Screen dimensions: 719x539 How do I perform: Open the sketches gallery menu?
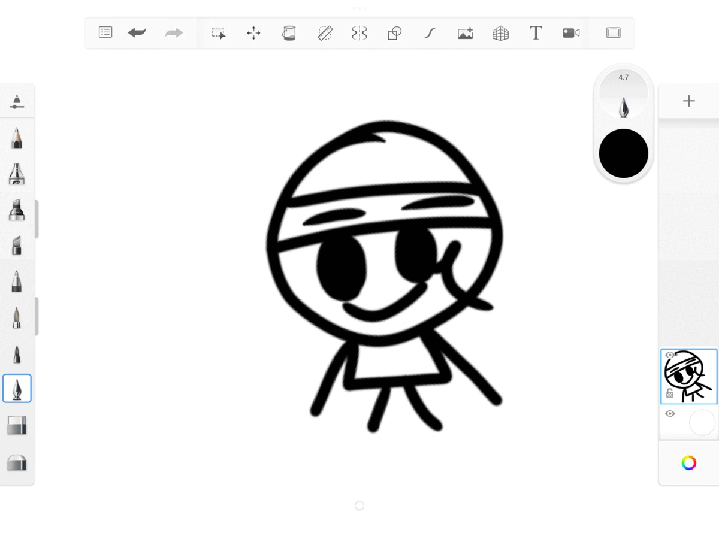point(105,32)
